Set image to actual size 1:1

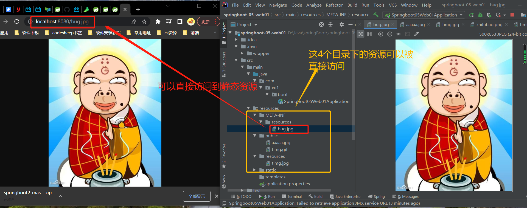tap(399, 34)
